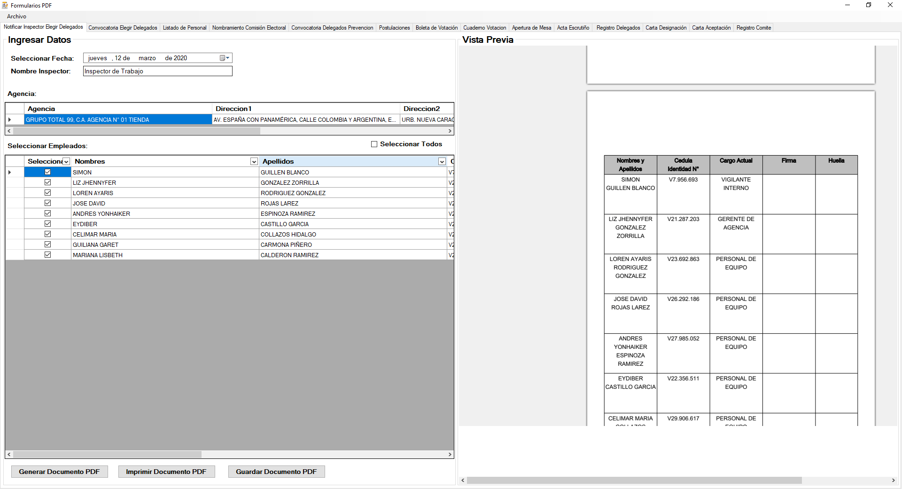This screenshot has height=489, width=902.
Task: Click the Generar Documento PDF button
Action: [x=59, y=472]
